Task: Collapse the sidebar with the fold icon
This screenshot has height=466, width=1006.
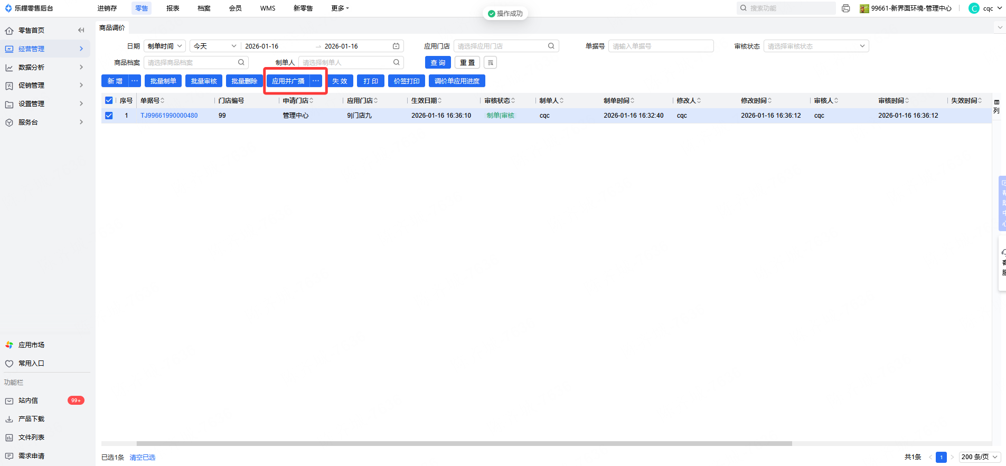Action: point(81,30)
